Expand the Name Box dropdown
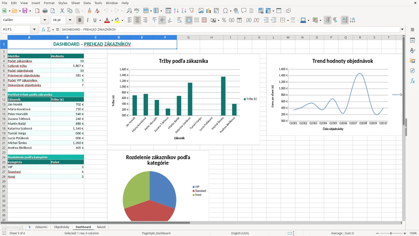 point(34,29)
